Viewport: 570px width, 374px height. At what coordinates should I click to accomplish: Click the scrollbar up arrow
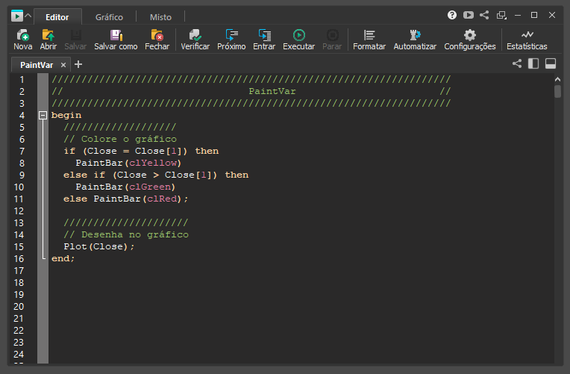click(x=557, y=79)
